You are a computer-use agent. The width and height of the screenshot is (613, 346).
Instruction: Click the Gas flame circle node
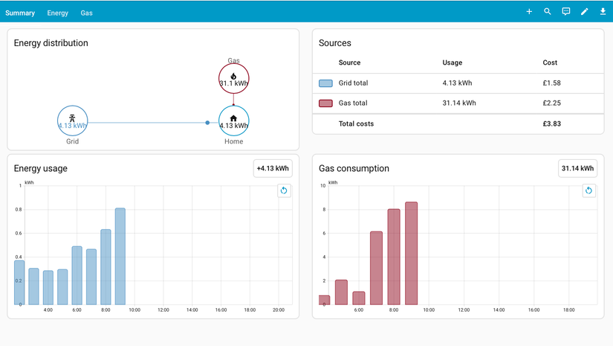tap(234, 79)
